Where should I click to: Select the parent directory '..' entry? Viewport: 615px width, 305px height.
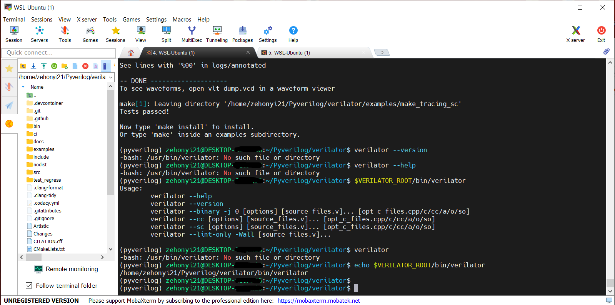pyautogui.click(x=32, y=95)
